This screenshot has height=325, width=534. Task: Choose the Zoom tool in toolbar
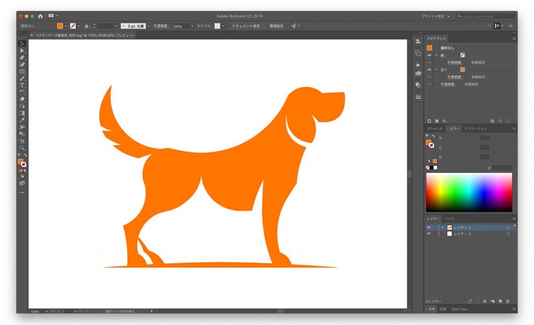(22, 148)
